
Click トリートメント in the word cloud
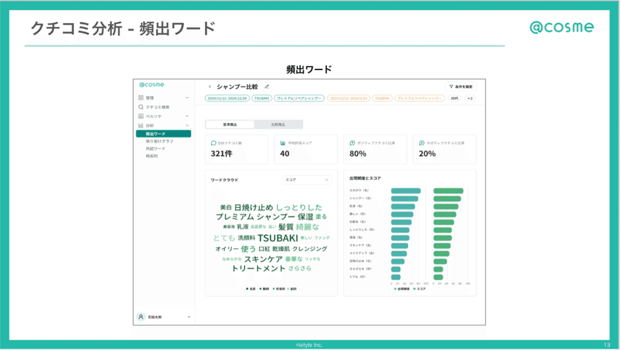click(x=259, y=269)
